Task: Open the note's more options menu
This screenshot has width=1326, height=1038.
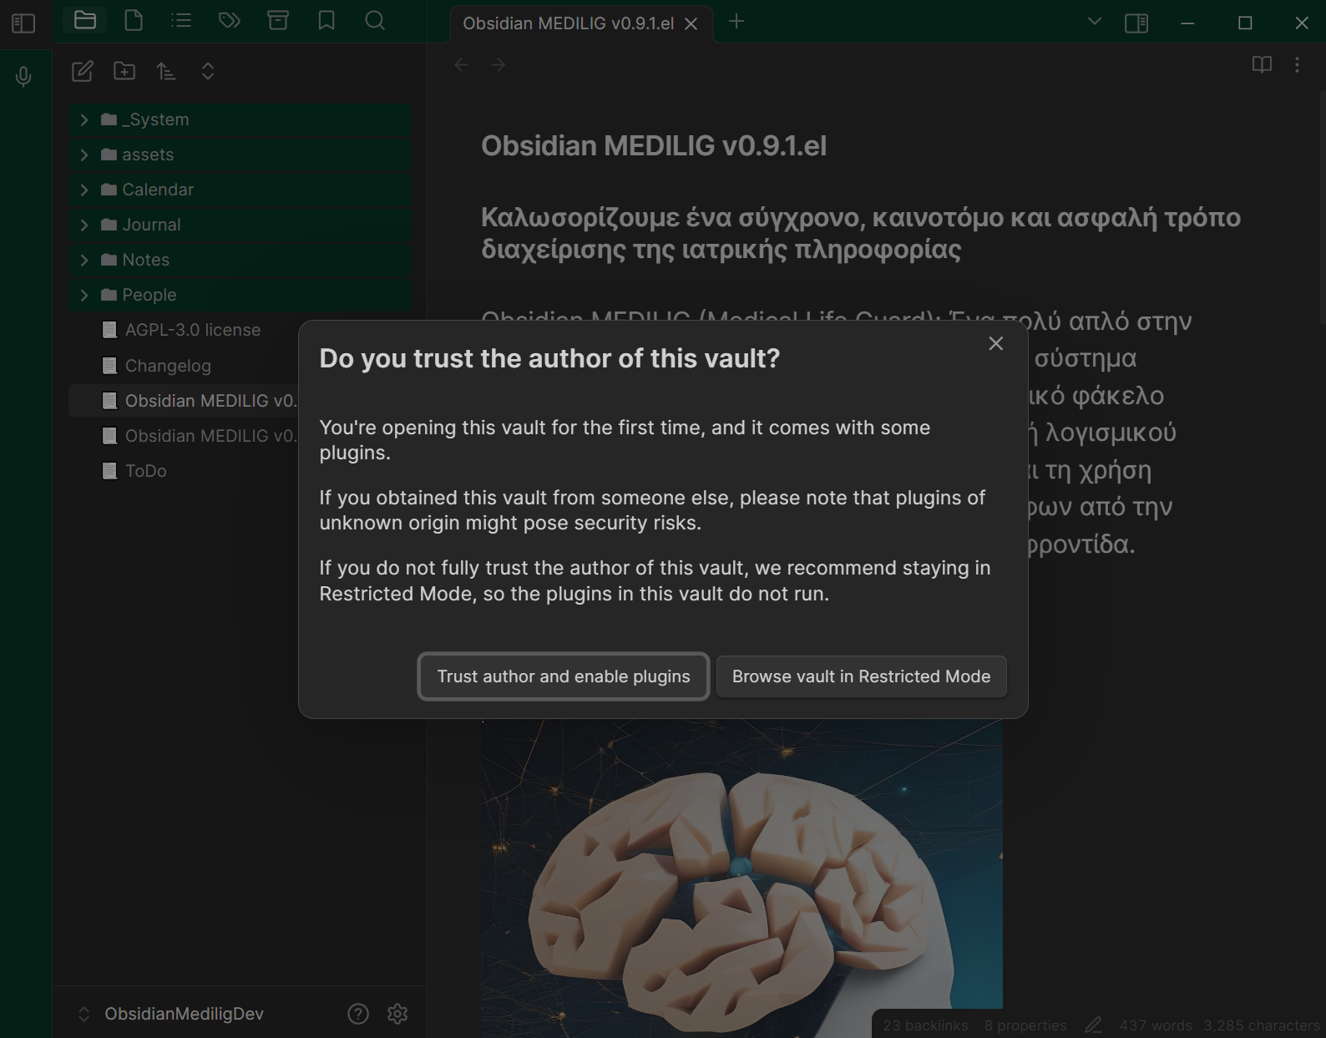Action: (1297, 64)
